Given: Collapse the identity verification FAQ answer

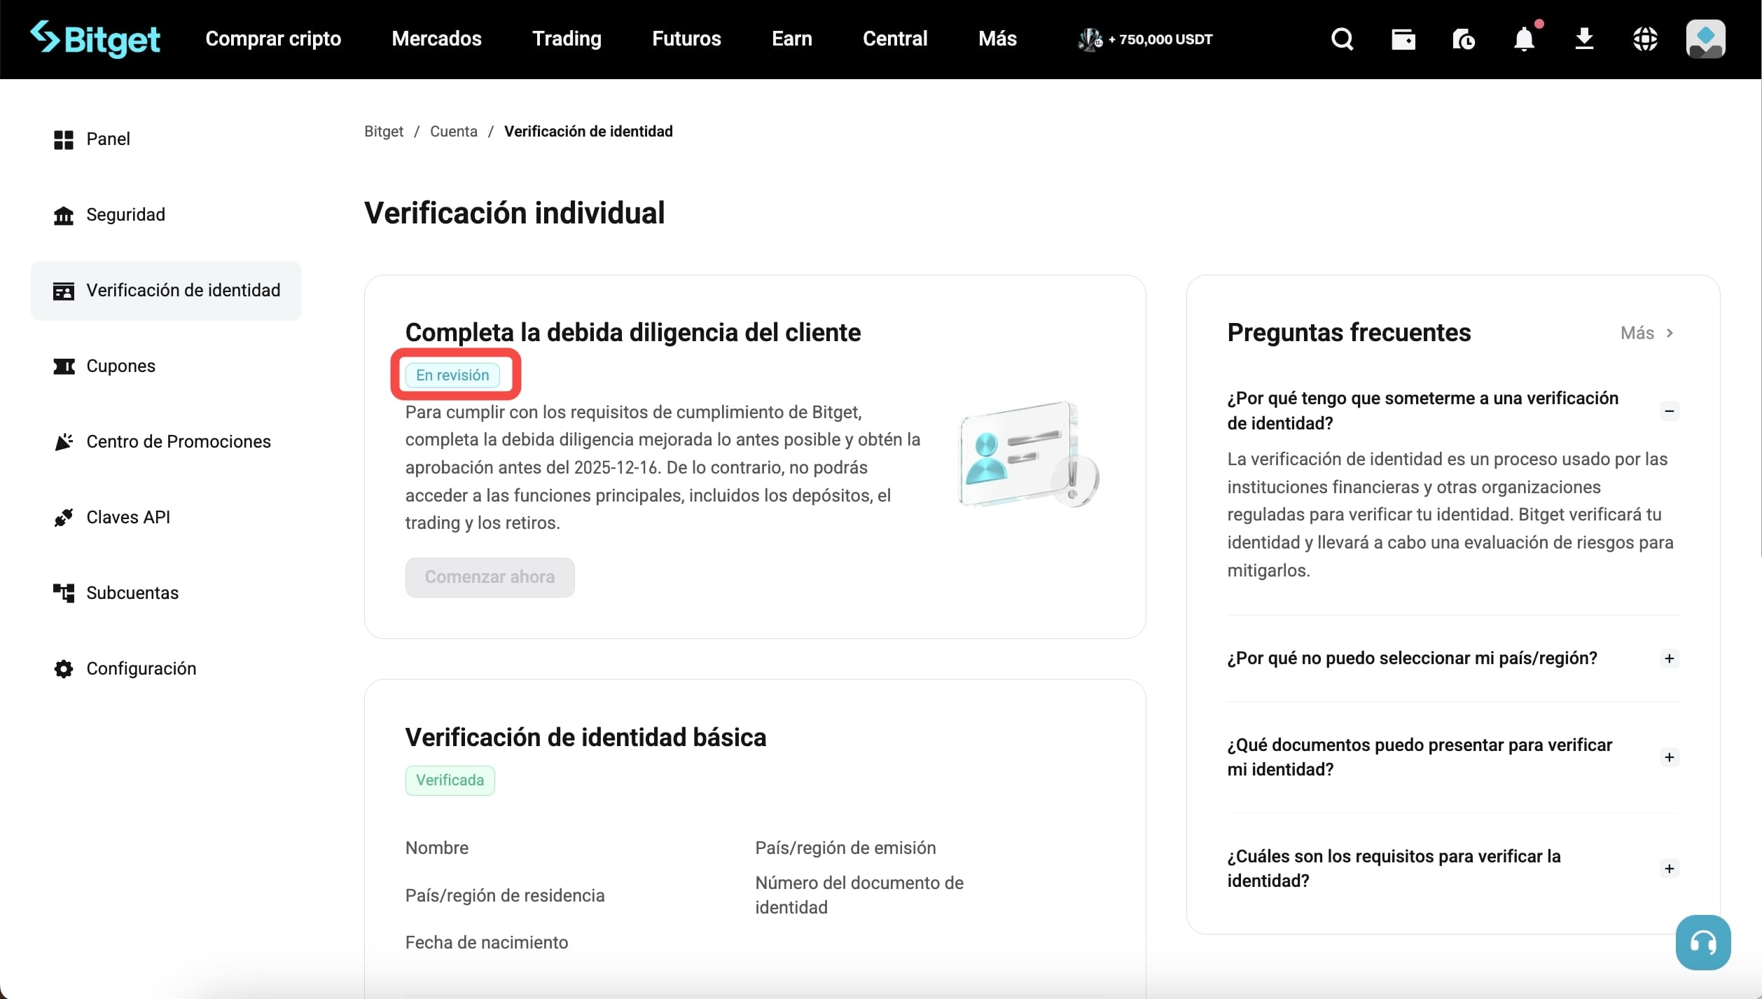Looking at the screenshot, I should [x=1670, y=411].
